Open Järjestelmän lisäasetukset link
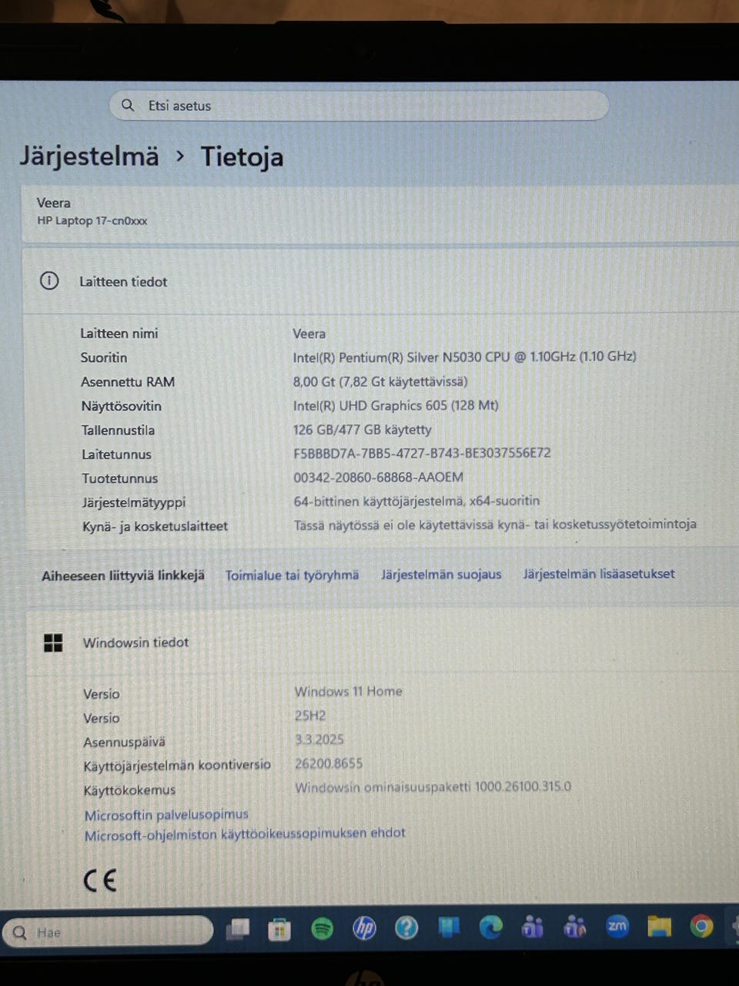Screen dimensions: 739x986 click(x=599, y=573)
